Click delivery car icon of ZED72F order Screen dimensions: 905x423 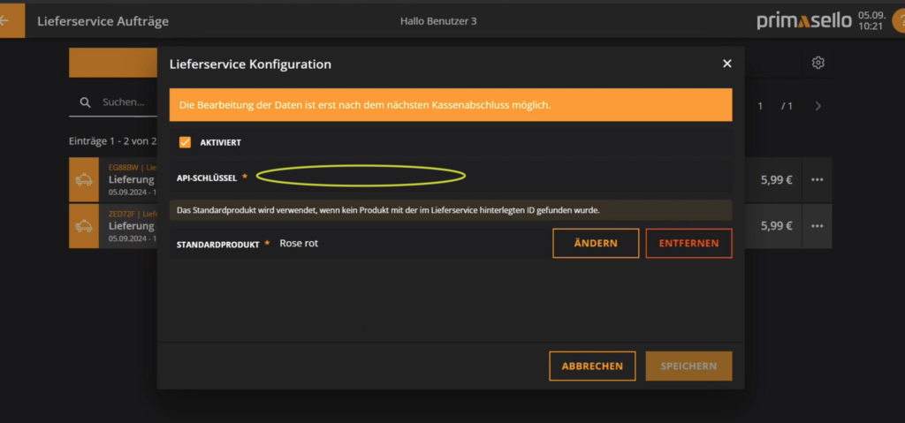(84, 226)
